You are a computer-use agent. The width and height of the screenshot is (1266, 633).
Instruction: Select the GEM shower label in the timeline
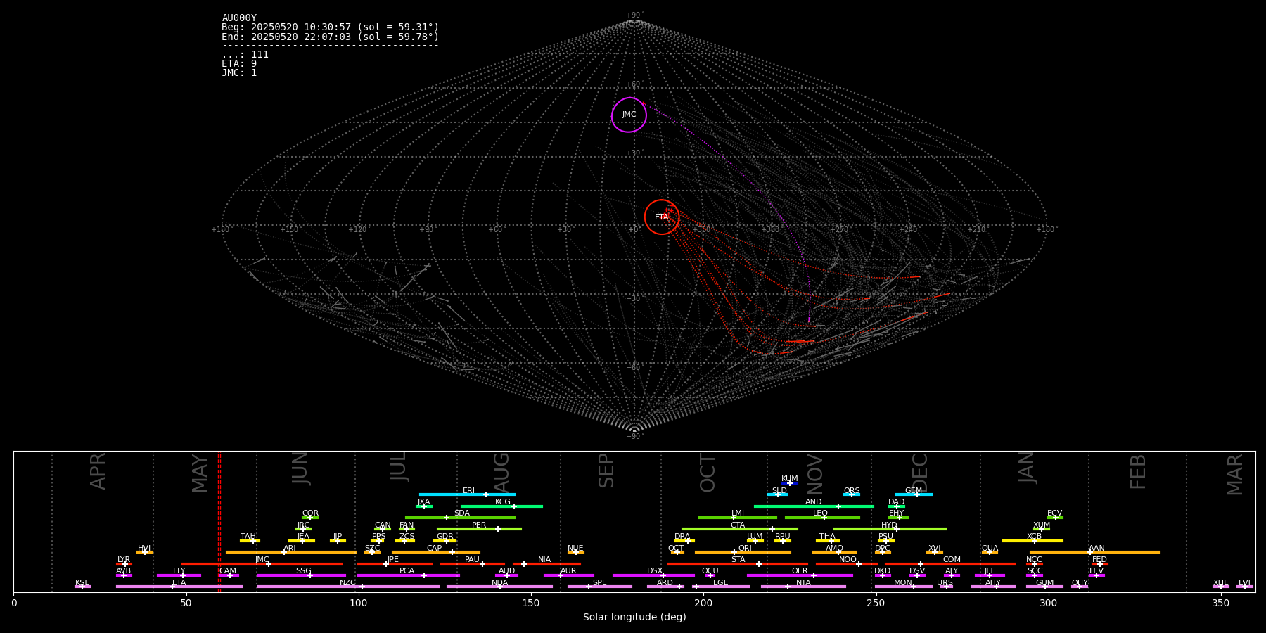pyautogui.click(x=914, y=491)
